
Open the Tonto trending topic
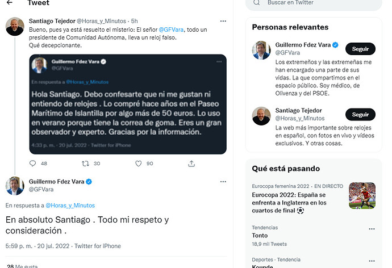click(x=260, y=235)
